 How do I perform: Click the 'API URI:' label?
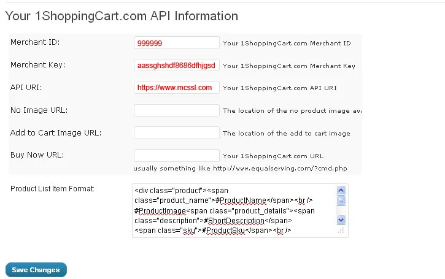pos(26,87)
